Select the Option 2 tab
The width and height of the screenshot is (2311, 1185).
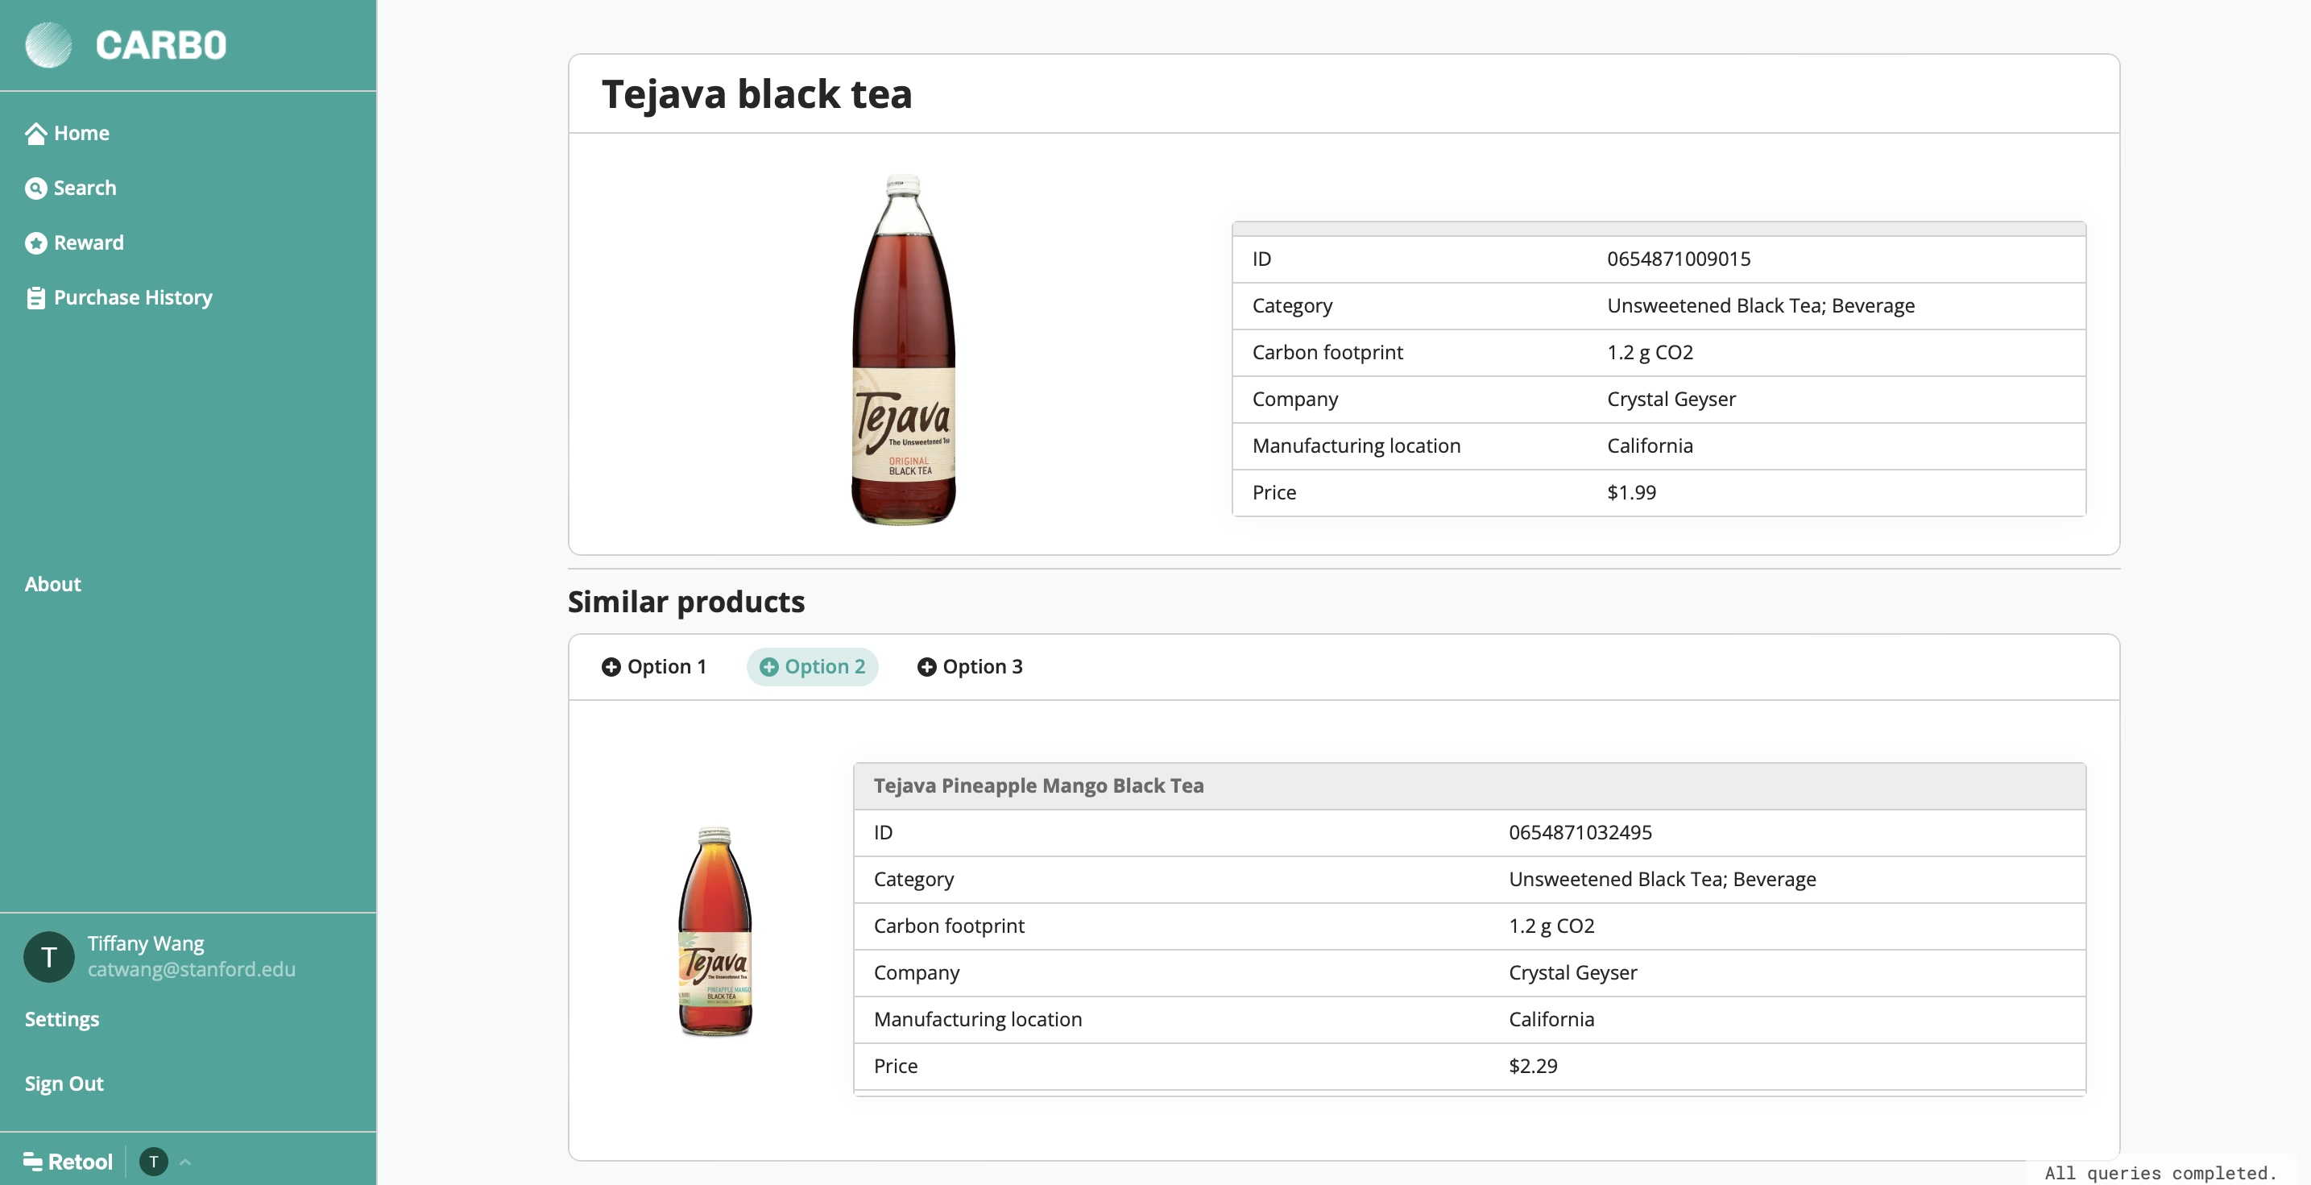coord(813,666)
